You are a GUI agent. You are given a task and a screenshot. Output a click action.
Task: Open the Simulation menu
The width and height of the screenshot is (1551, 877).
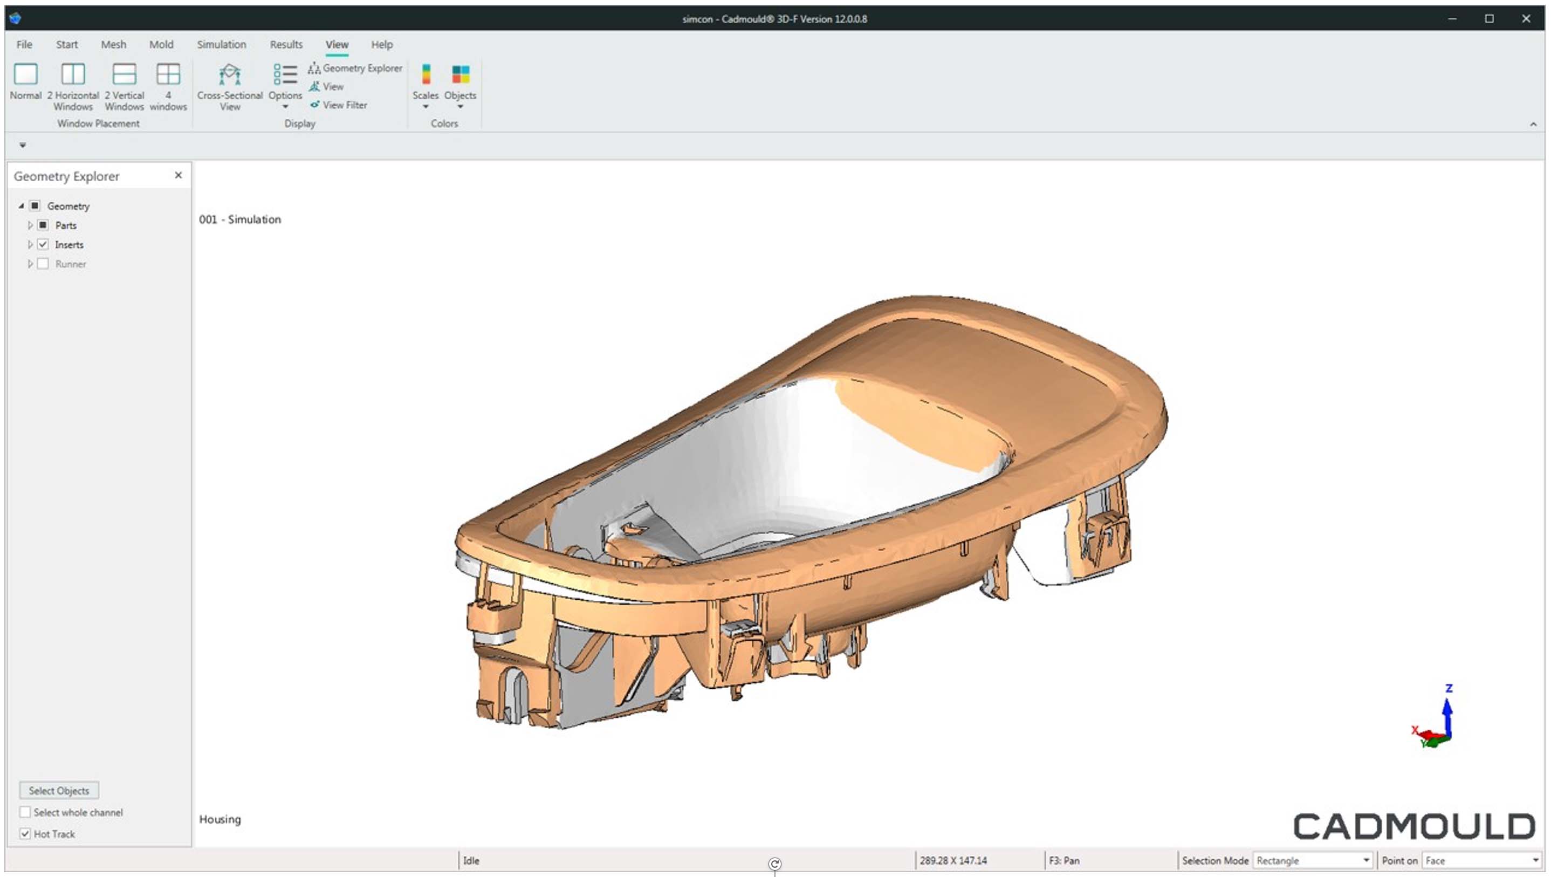(x=221, y=44)
